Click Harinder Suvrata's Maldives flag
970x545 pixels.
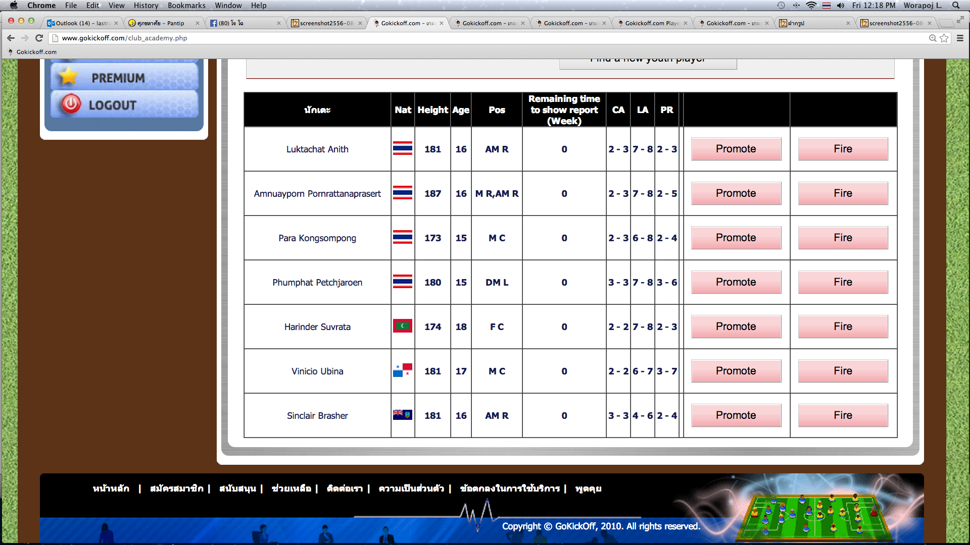tap(402, 326)
